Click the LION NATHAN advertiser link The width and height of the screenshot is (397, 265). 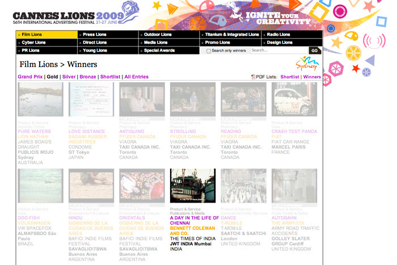click(x=33, y=137)
